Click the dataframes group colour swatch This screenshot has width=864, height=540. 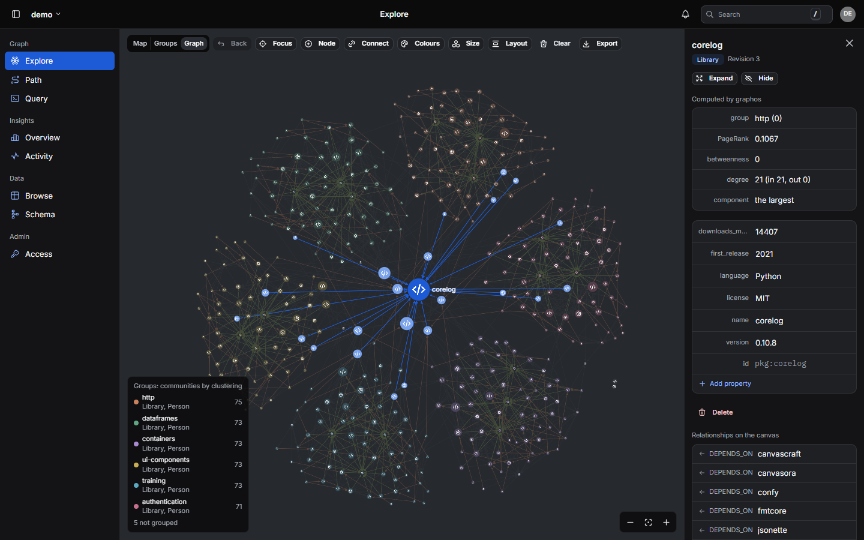136,423
